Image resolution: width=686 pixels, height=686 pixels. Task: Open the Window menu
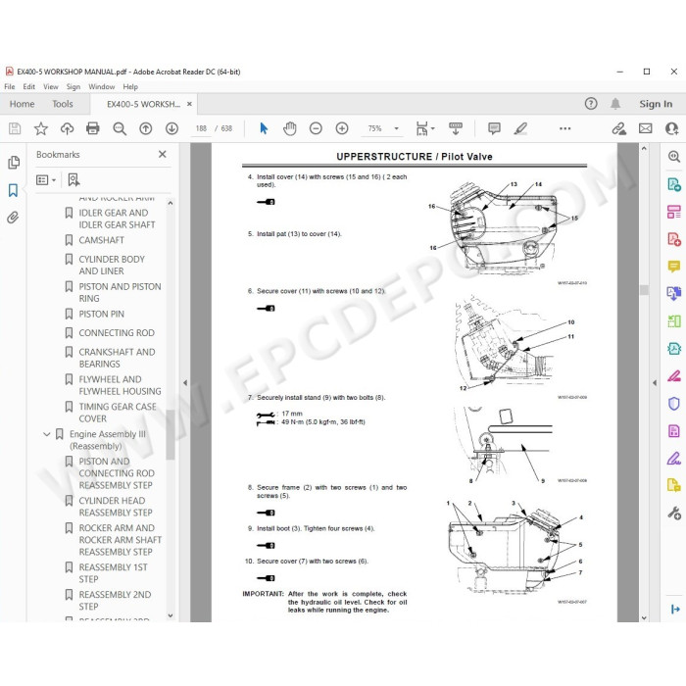tap(102, 86)
